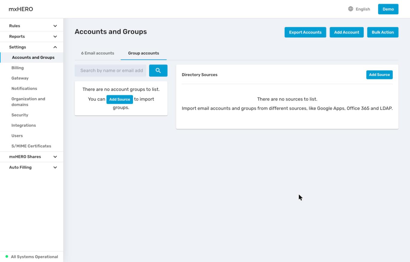This screenshot has height=262, width=410.
Task: Expand the Auto Filling chevron
Action: tap(55, 167)
